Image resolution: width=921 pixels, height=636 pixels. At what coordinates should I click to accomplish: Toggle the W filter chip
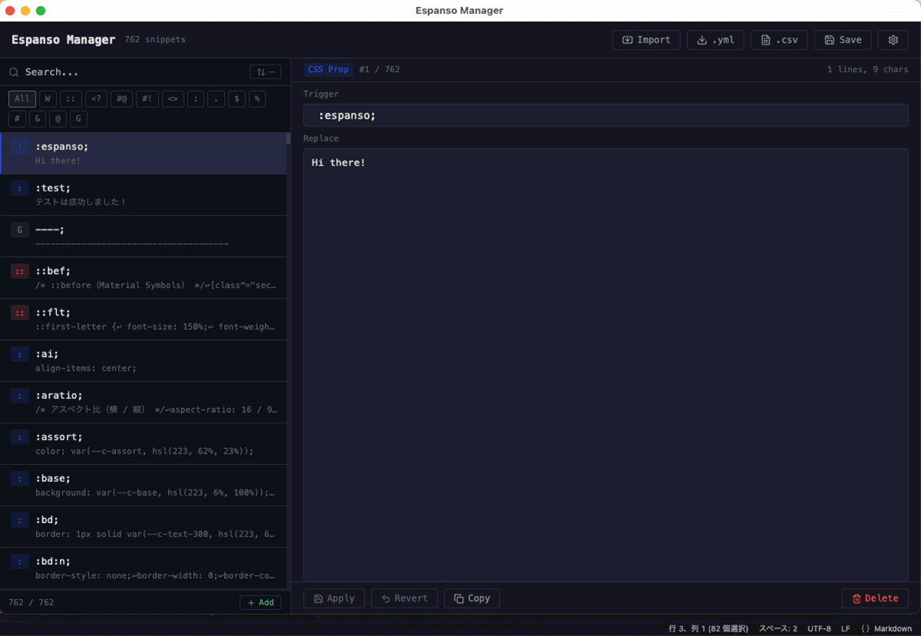click(x=48, y=99)
